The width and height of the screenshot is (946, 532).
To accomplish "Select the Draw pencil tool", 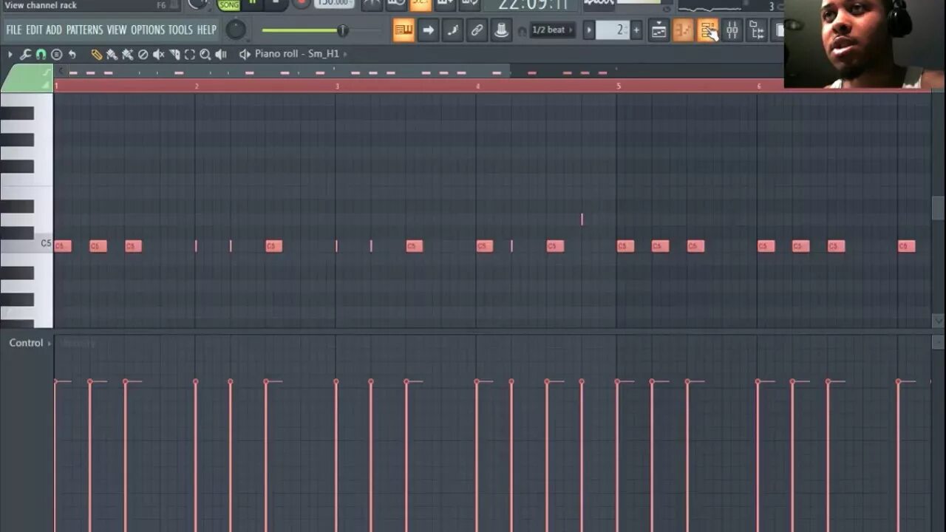I will [x=96, y=54].
